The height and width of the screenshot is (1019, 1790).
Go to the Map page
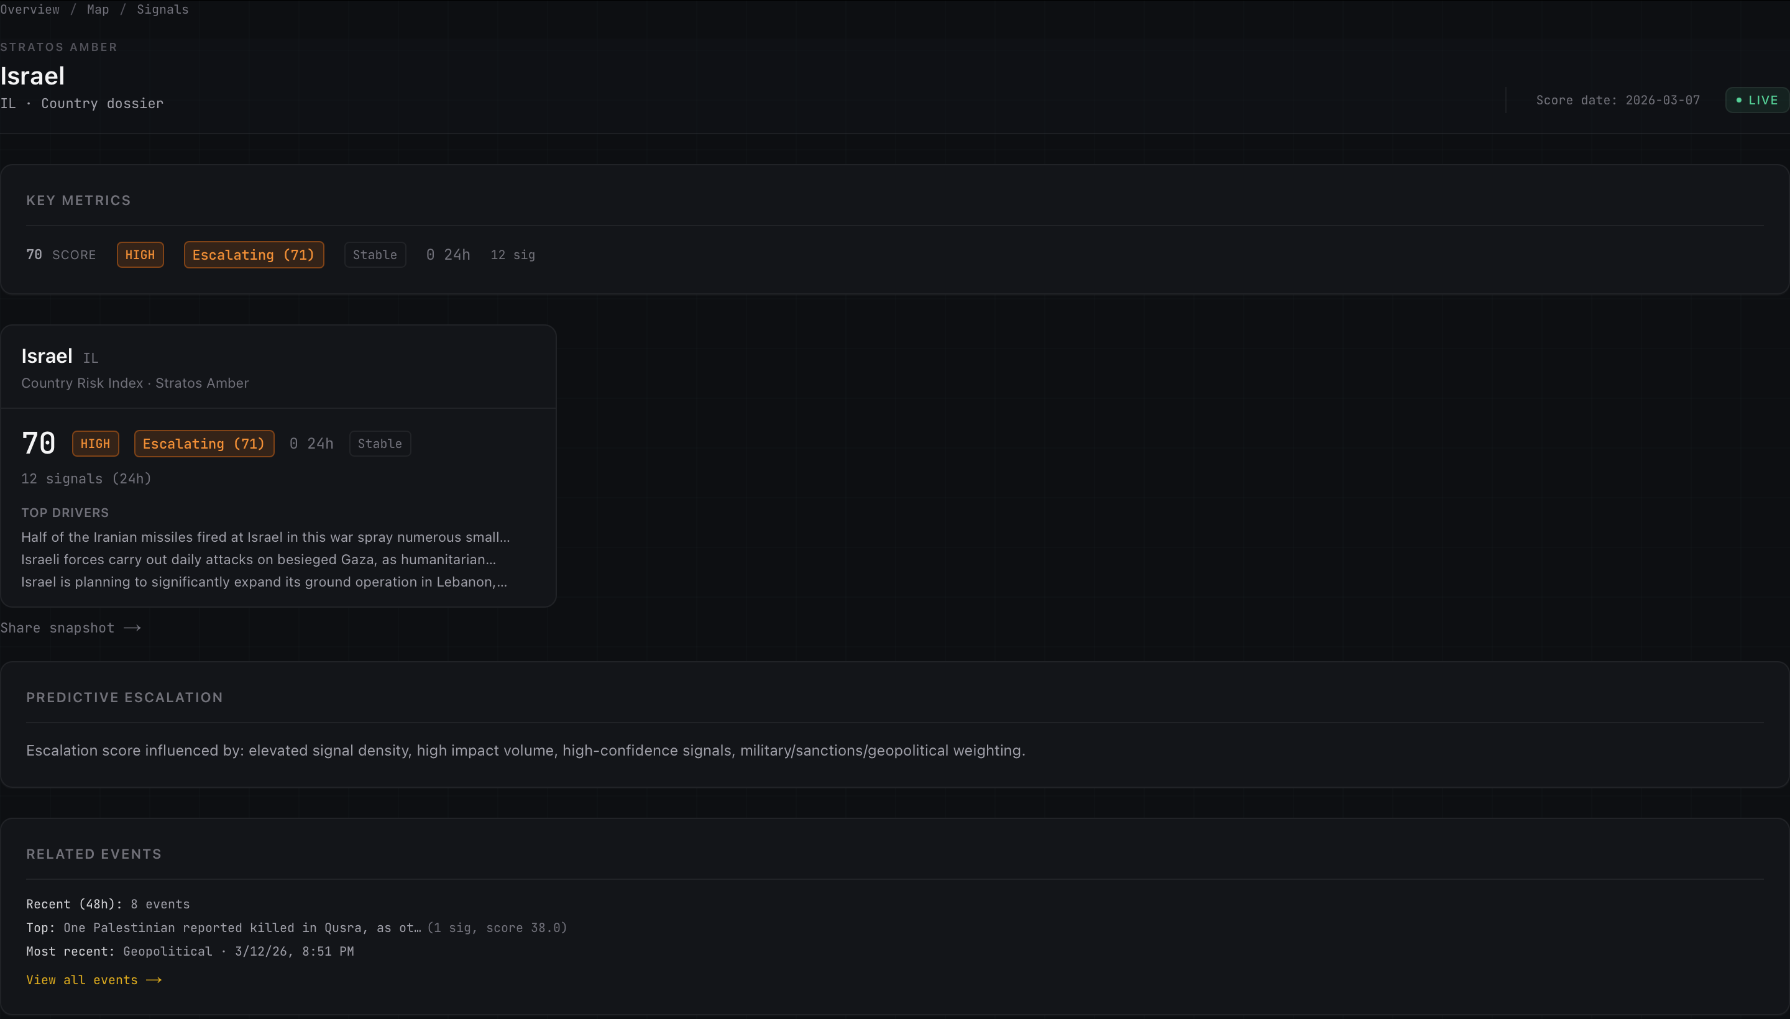pos(98,10)
